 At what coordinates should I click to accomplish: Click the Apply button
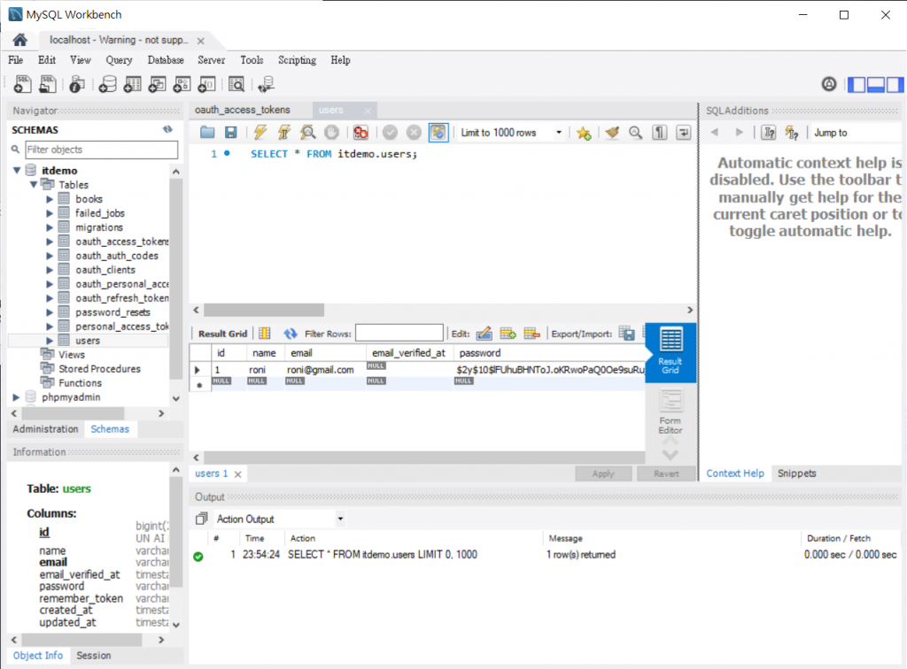(x=603, y=473)
